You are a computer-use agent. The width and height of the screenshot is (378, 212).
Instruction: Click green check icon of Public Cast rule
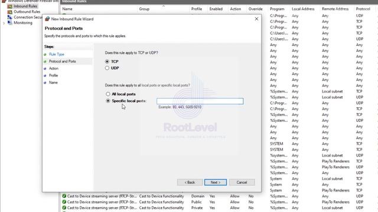tap(64, 202)
